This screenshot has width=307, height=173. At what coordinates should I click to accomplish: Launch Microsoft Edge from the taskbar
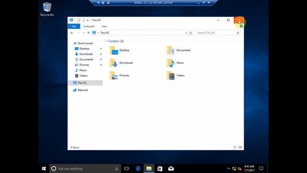coord(138,169)
